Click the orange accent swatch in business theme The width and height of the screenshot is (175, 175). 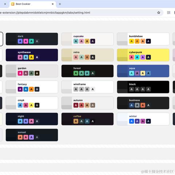143,105
